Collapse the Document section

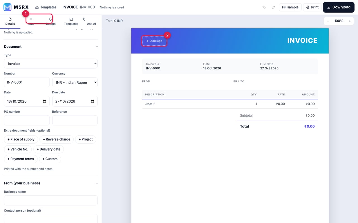97,47
